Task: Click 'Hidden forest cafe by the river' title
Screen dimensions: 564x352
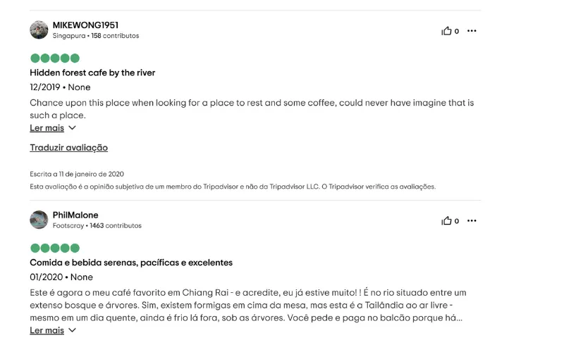Action: 92,73
